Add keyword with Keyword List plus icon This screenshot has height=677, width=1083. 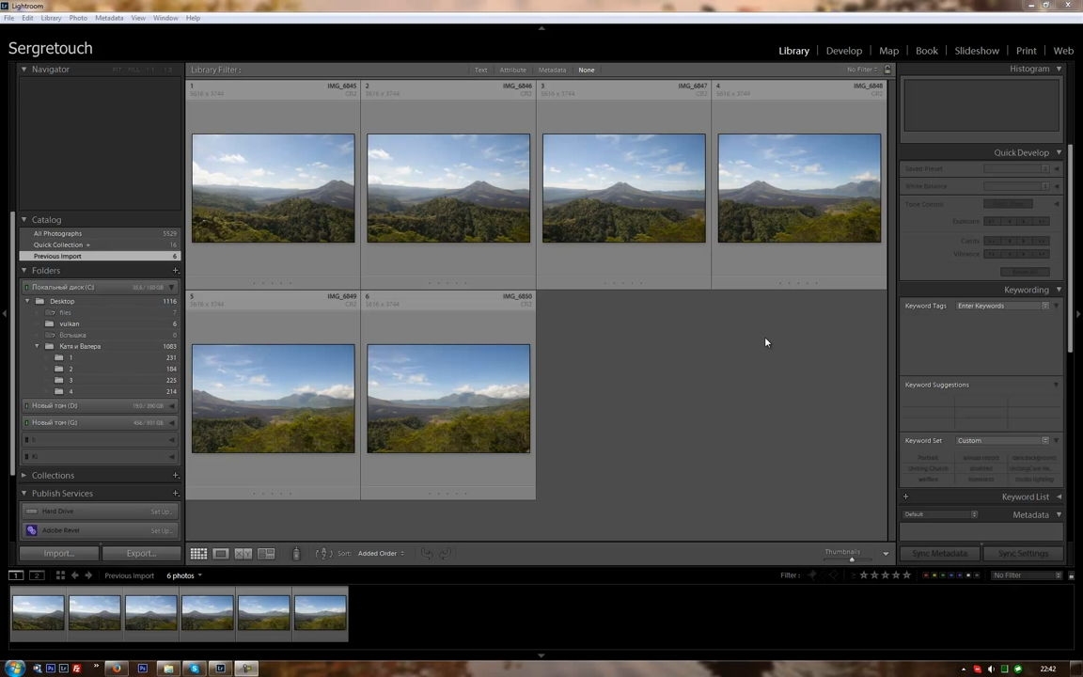point(905,496)
